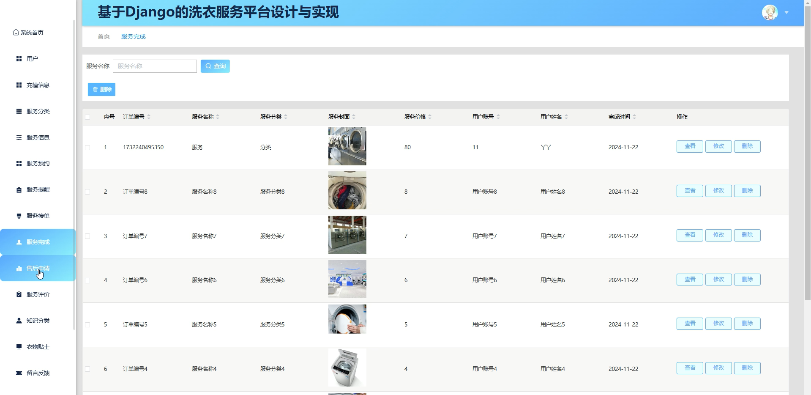This screenshot has height=395, width=811.
Task: Click the 充值信息 sidebar icon
Action: pos(19,85)
